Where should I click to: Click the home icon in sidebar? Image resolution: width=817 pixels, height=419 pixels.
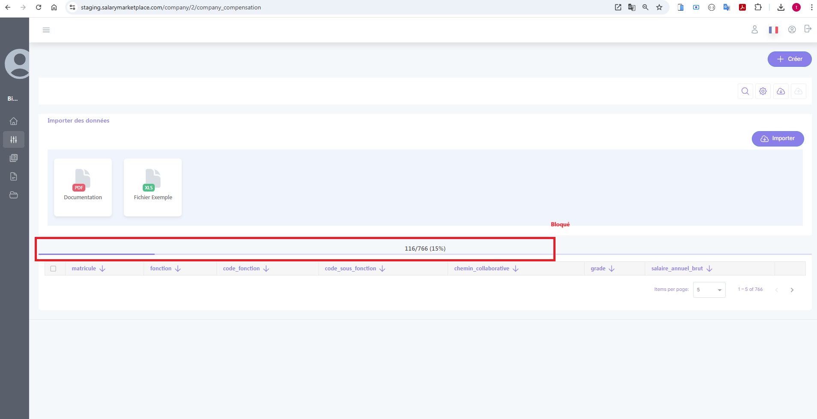pyautogui.click(x=14, y=121)
